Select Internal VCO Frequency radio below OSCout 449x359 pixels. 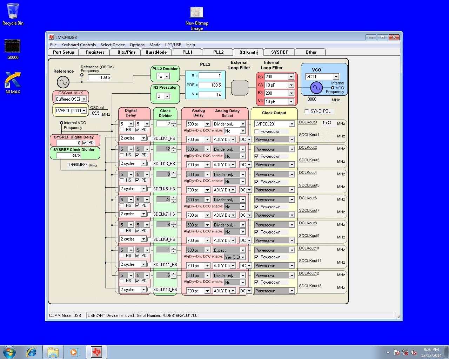pyautogui.click(x=62, y=123)
